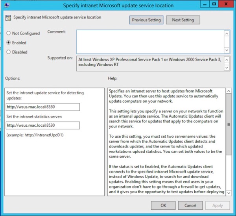236x216 pixels.
Task: Click the intranet statistics server field
Action: click(x=43, y=126)
